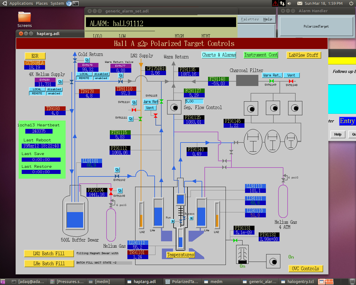356x285 pixels.
Task: Click pump icon next to OVC Controls
Action: click(x=273, y=262)
